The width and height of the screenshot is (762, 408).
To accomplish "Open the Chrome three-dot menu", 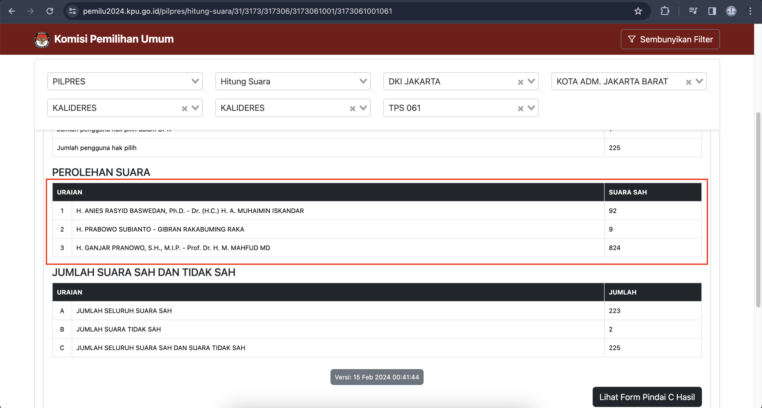I will click(x=750, y=11).
